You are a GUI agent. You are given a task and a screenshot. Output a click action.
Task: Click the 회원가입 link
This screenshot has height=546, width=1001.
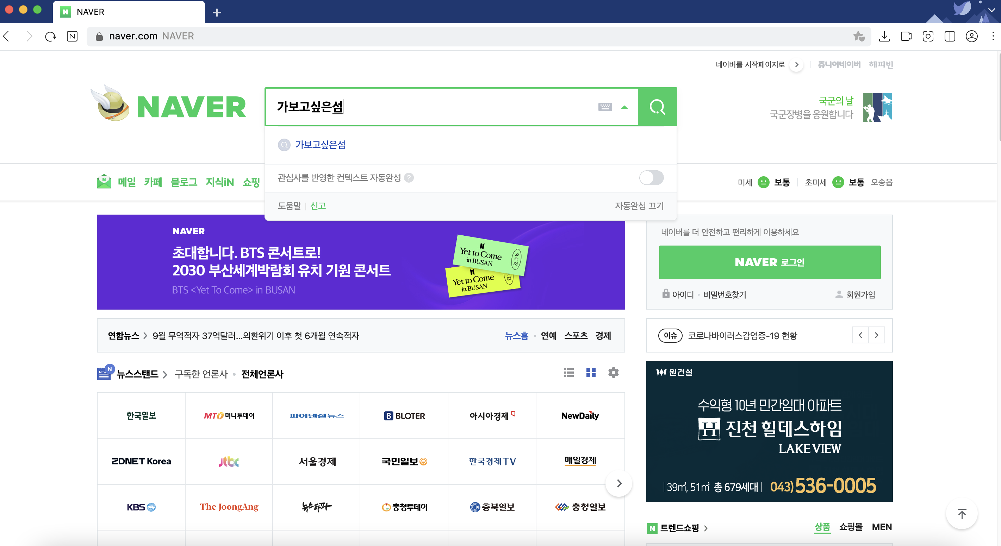(860, 294)
